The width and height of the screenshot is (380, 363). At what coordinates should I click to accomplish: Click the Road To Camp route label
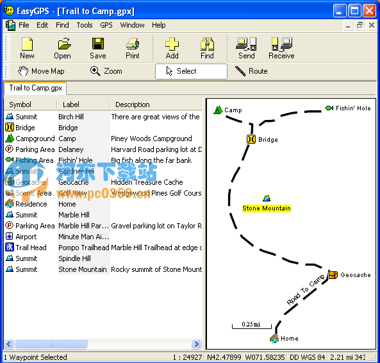pyautogui.click(x=306, y=289)
